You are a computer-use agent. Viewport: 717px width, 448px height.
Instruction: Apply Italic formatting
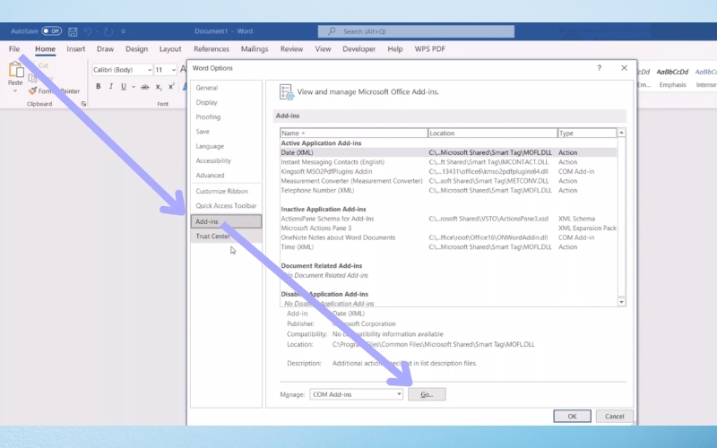[111, 87]
